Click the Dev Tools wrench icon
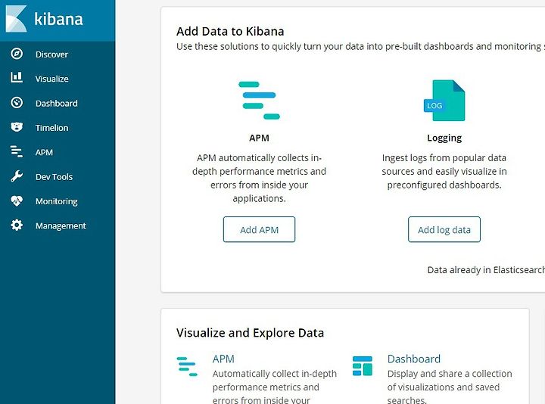The image size is (545, 404). tap(17, 176)
